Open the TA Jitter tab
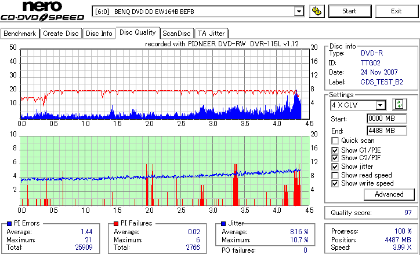 [x=211, y=34]
